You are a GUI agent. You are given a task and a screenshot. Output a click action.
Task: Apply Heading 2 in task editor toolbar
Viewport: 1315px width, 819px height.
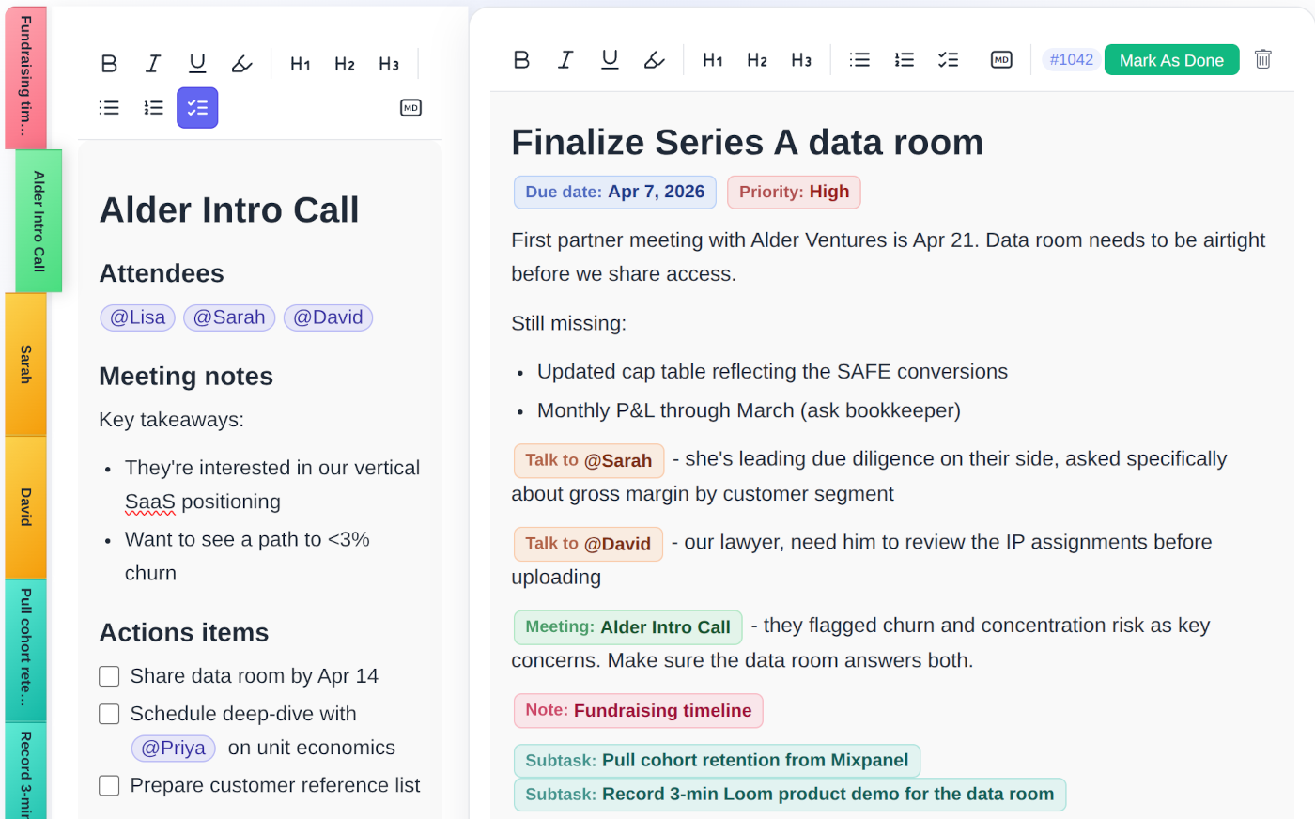point(757,60)
